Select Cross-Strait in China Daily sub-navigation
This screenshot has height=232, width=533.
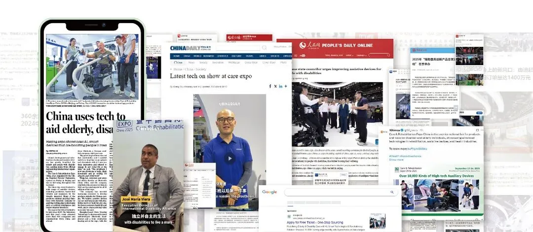pos(251,63)
